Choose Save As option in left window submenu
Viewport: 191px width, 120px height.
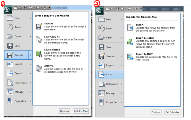point(61,26)
